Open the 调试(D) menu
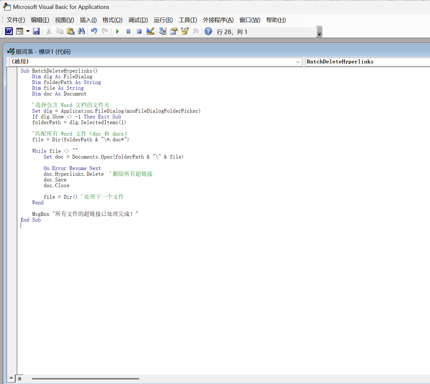430x384 pixels. [x=138, y=20]
